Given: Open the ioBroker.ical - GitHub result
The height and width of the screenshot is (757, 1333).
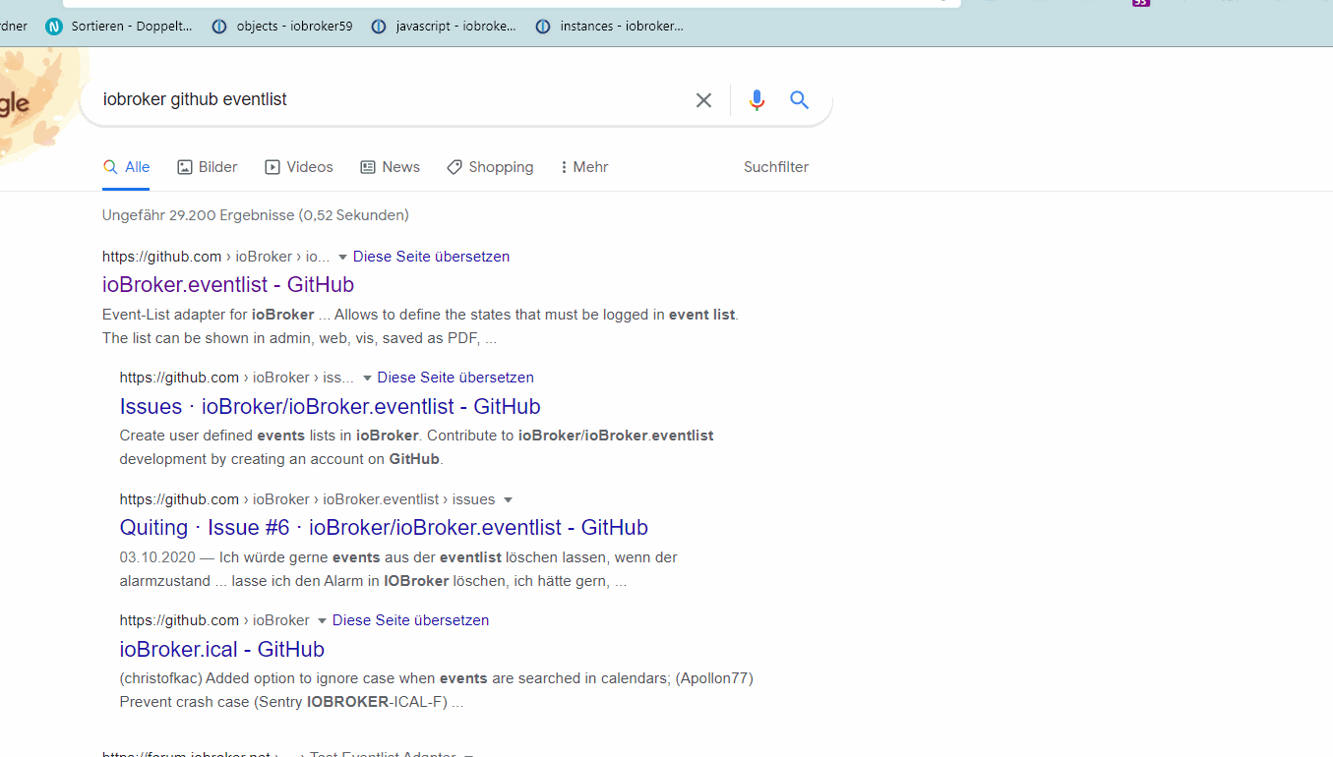Looking at the screenshot, I should [222, 649].
